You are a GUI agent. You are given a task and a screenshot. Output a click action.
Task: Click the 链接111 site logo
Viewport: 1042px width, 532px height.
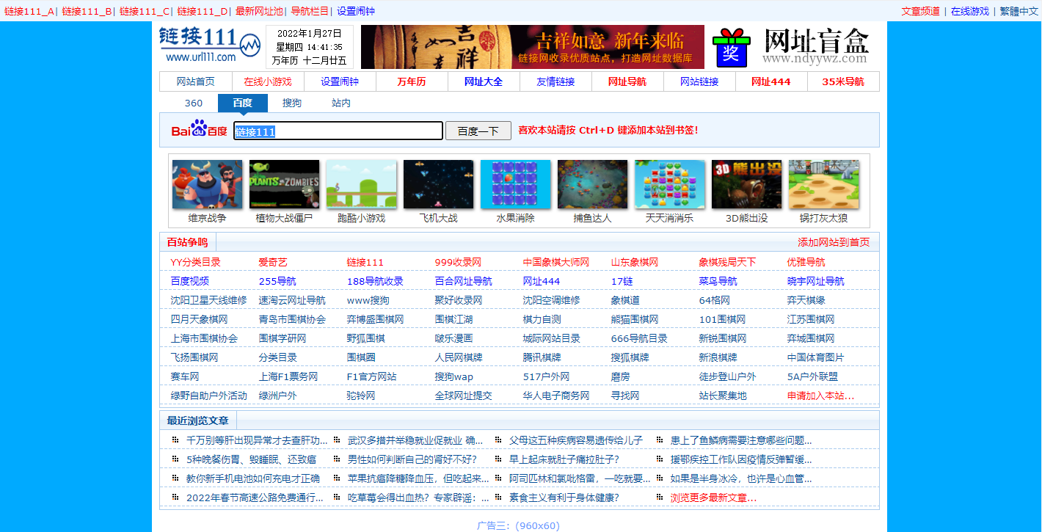[x=210, y=46]
